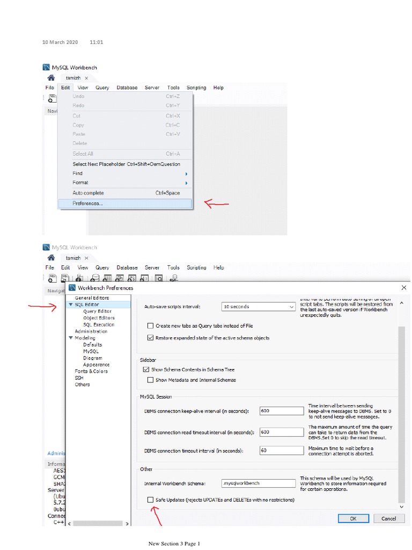Click the create new function toolbar icon
Image resolution: width=412 pixels, height=550 pixels.
(144, 278)
